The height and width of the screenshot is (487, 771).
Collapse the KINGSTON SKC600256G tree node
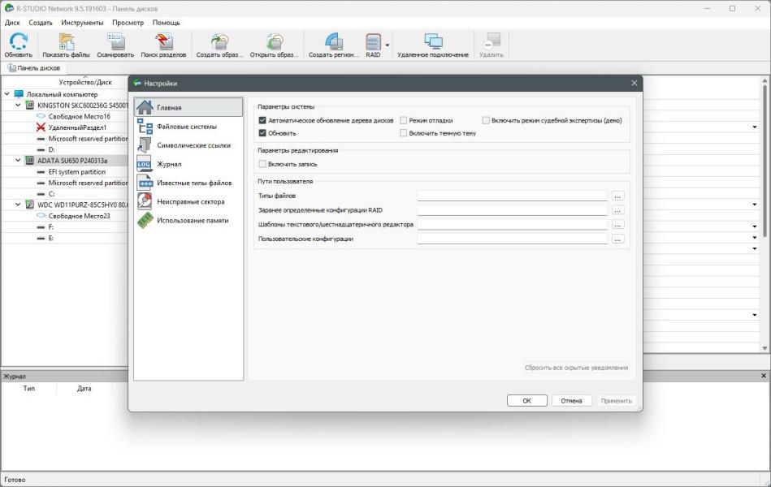tap(18, 106)
